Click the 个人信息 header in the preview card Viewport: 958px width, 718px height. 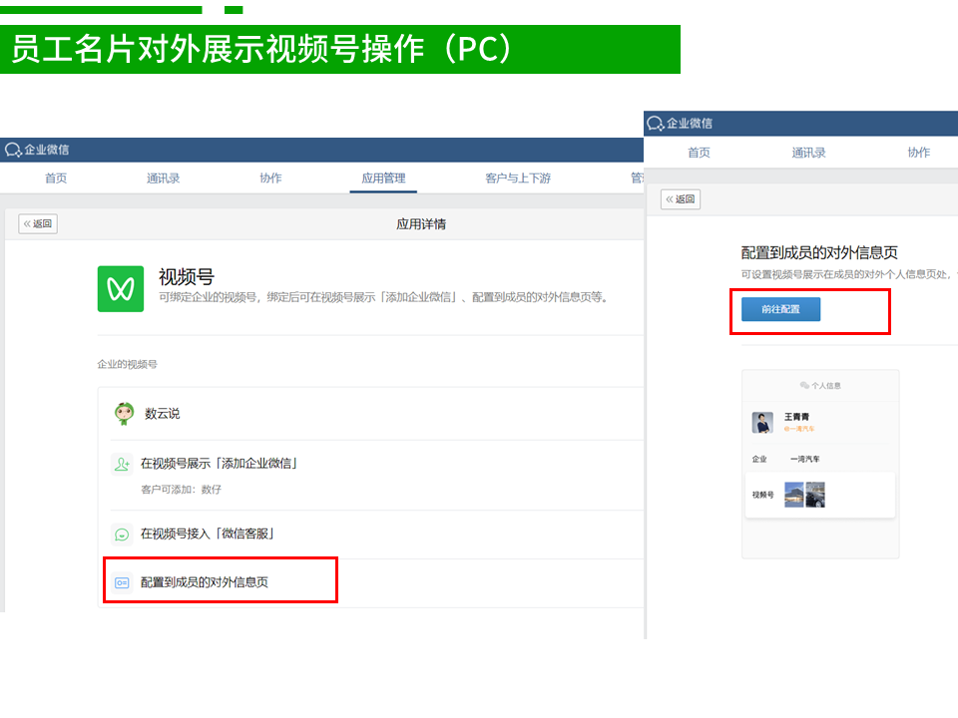pos(820,385)
